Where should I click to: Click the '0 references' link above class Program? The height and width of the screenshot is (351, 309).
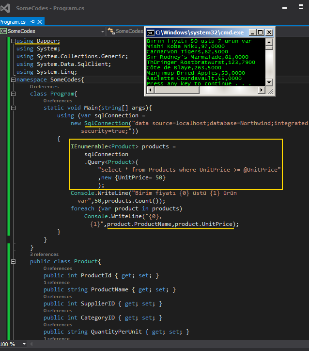click(x=44, y=87)
